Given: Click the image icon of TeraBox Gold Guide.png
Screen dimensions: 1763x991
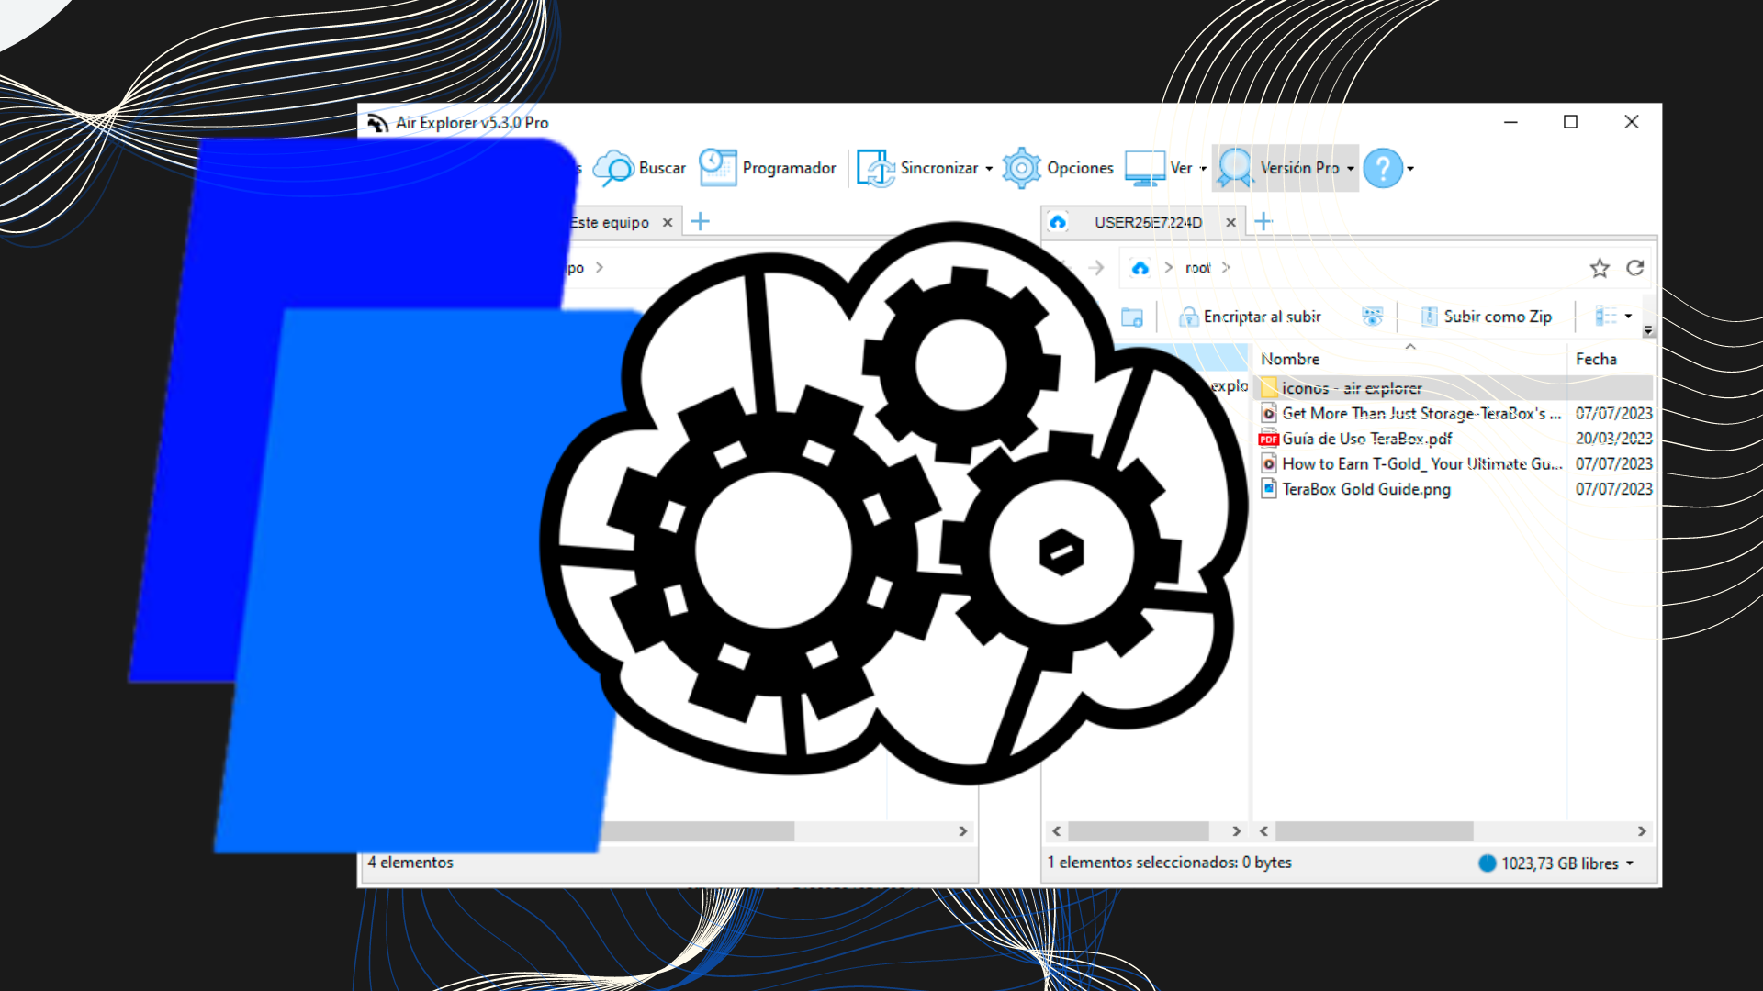Looking at the screenshot, I should tap(1268, 489).
